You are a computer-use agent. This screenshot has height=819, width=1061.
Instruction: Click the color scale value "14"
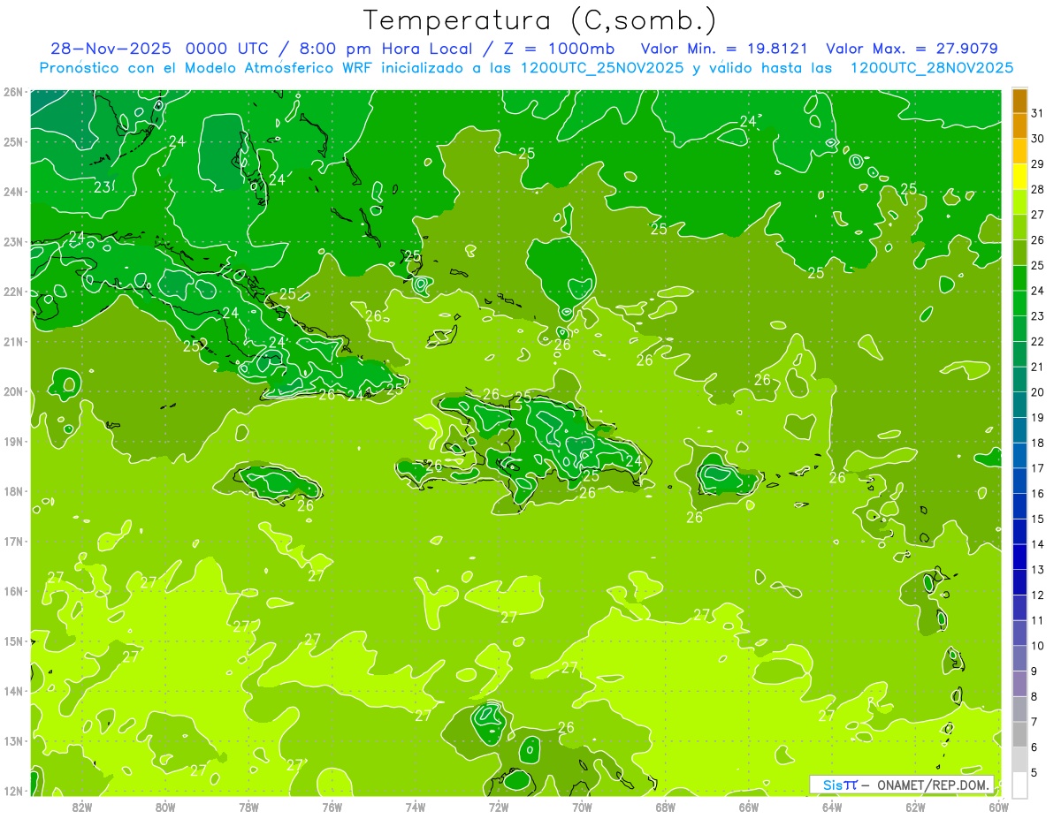point(1038,544)
